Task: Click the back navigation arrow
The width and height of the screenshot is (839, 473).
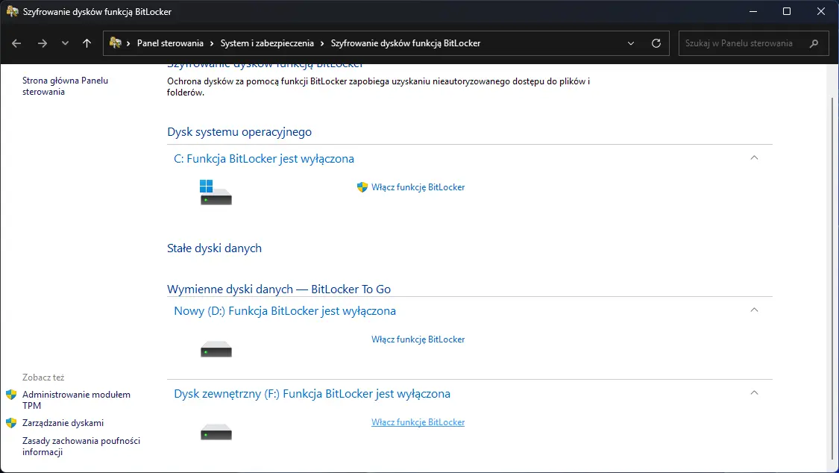Action: (x=16, y=43)
